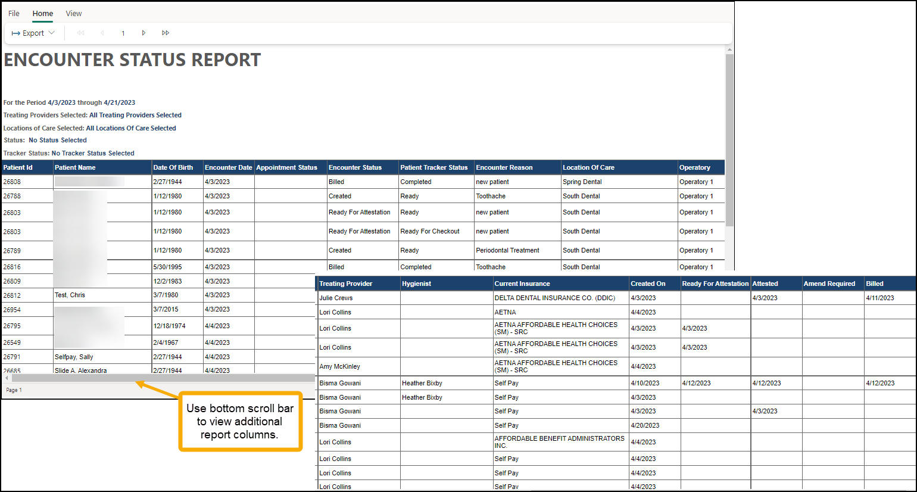Select the Patient Id column header

[x=27, y=167]
